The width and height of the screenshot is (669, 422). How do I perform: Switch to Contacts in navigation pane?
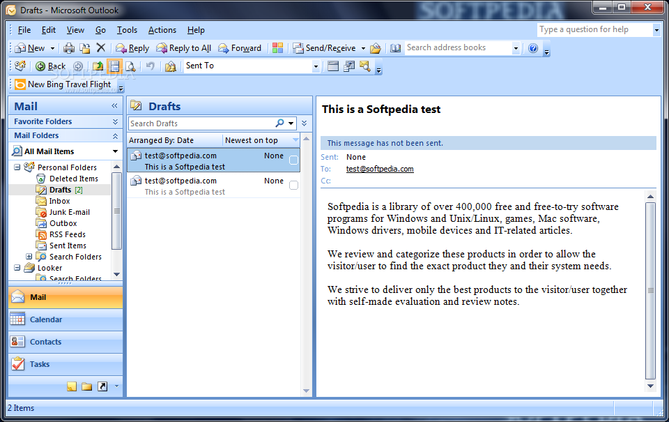tap(66, 342)
